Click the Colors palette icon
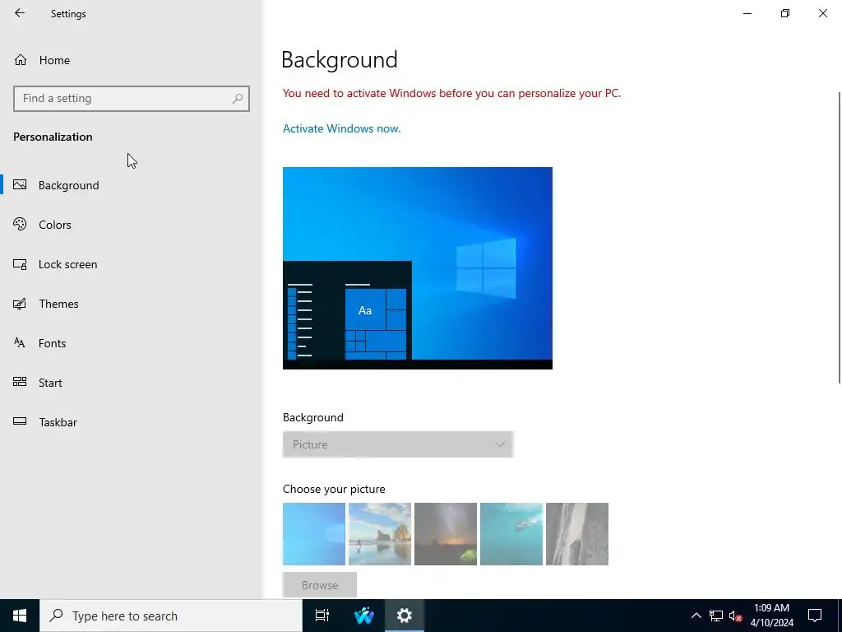842x632 pixels. 20,224
